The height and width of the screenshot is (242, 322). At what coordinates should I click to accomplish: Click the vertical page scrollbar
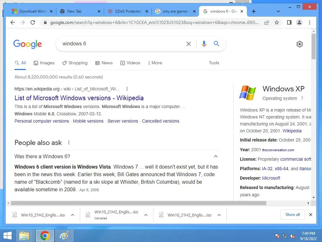point(314,47)
